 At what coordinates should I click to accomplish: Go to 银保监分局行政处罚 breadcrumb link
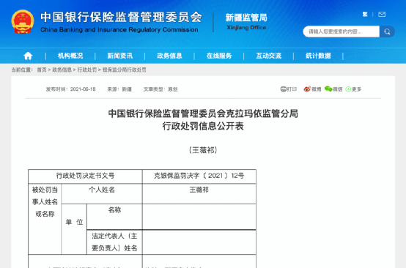pos(125,70)
